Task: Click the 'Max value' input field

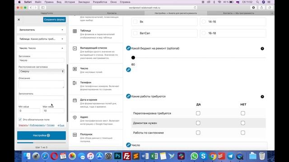Action: pyautogui.click(x=53, y=111)
